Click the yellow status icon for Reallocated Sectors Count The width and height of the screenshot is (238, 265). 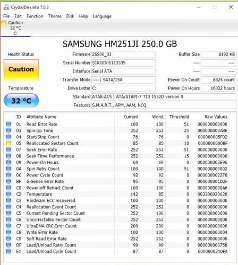8,143
